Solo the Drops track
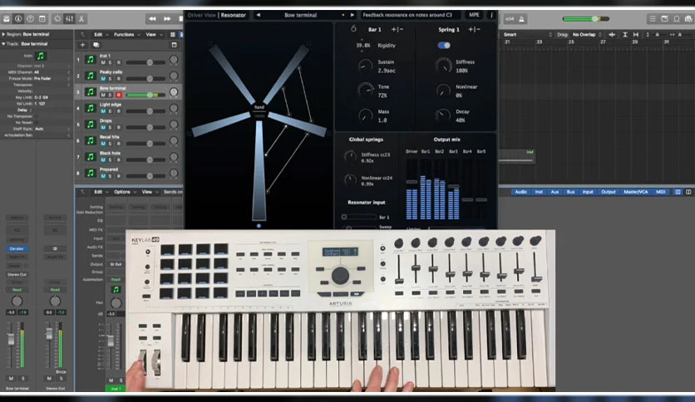This screenshot has width=695, height=402. coord(111,128)
